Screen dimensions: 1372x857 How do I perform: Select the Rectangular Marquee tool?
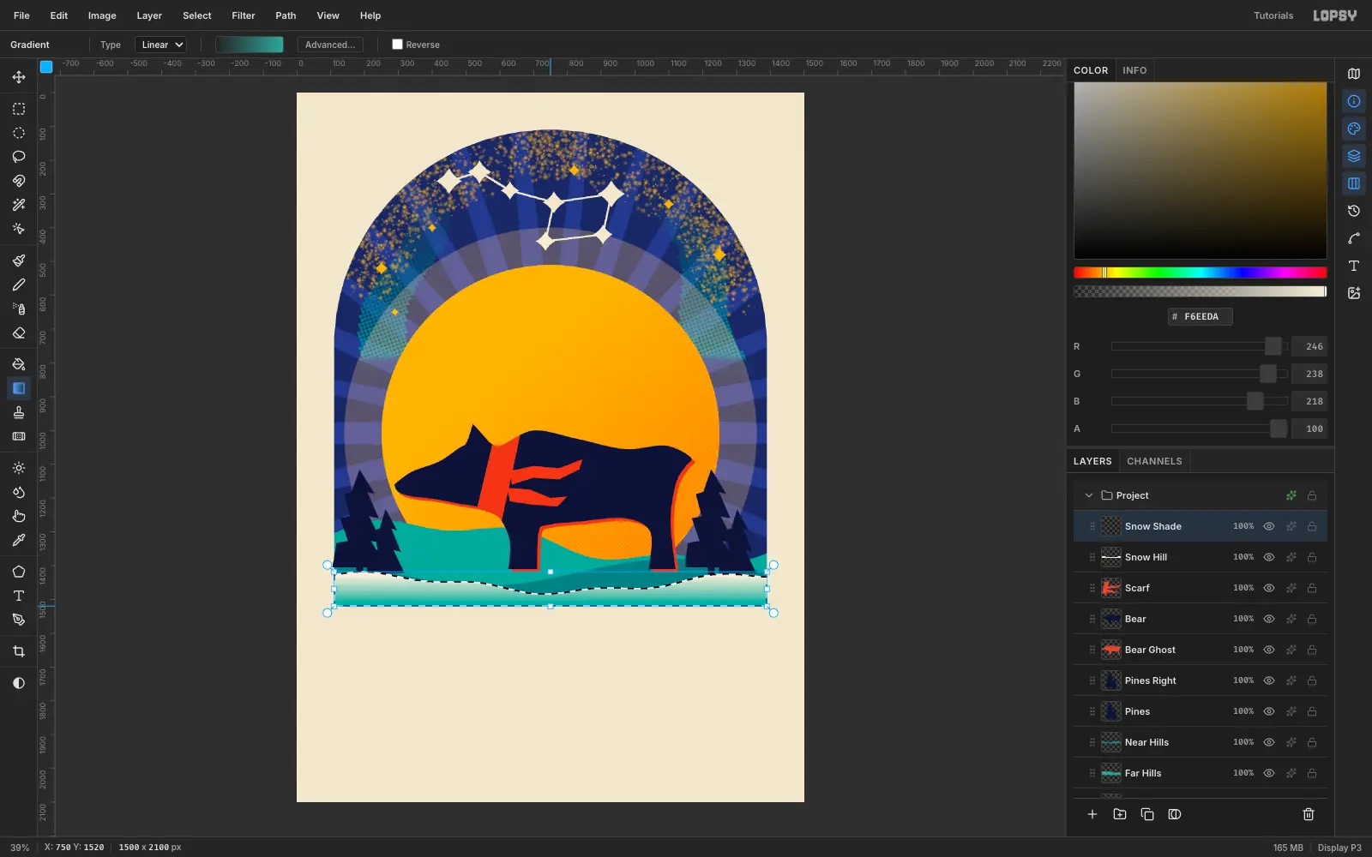click(x=19, y=109)
